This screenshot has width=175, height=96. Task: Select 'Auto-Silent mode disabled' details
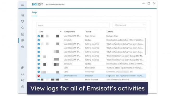pos(118,80)
